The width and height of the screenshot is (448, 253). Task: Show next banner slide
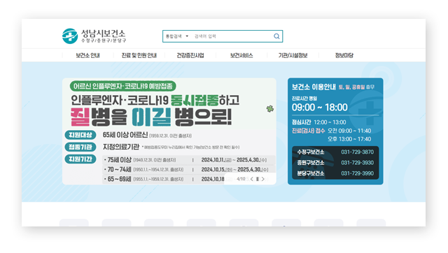pos(263,179)
